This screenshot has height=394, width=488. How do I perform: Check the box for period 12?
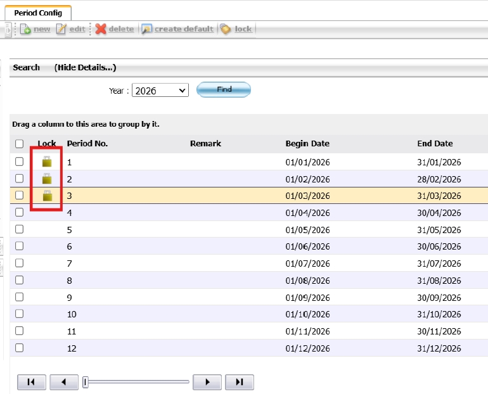(19, 348)
